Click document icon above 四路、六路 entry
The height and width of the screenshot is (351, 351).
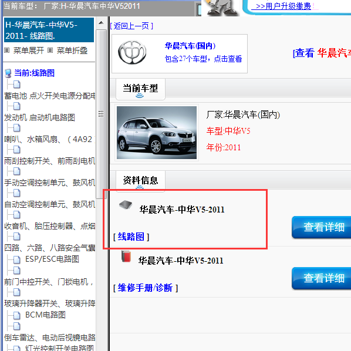[17, 237]
